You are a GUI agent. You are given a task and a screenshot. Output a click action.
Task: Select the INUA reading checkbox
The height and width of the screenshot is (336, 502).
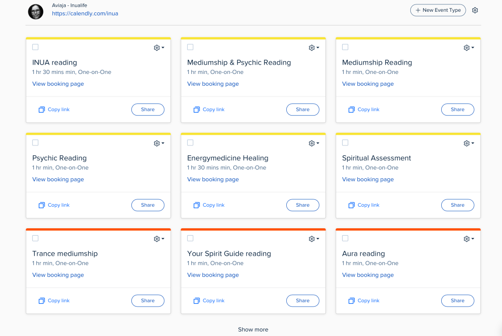click(x=35, y=47)
